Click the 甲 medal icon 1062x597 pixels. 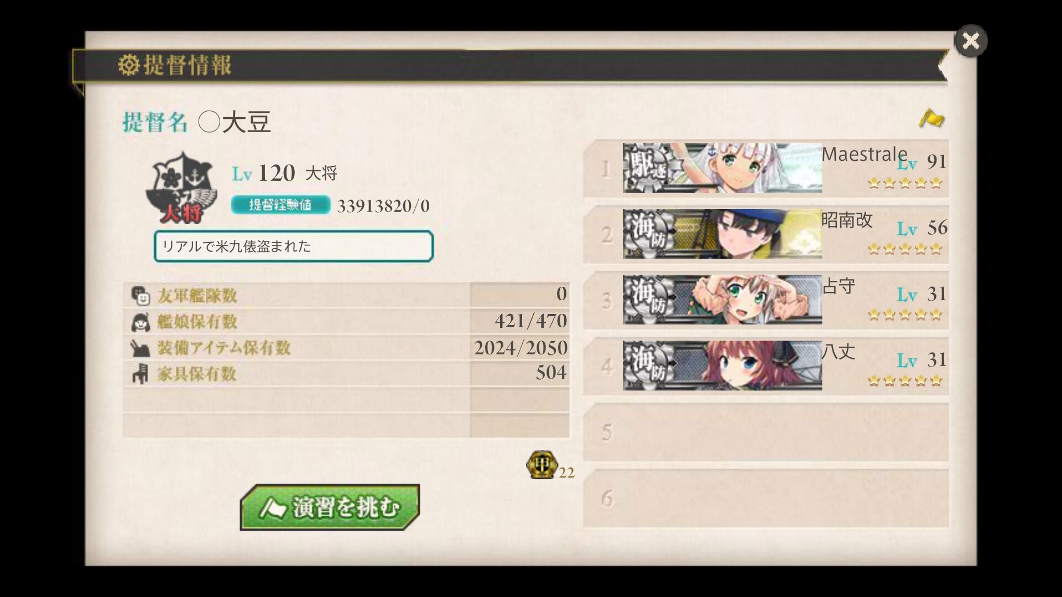pyautogui.click(x=541, y=464)
